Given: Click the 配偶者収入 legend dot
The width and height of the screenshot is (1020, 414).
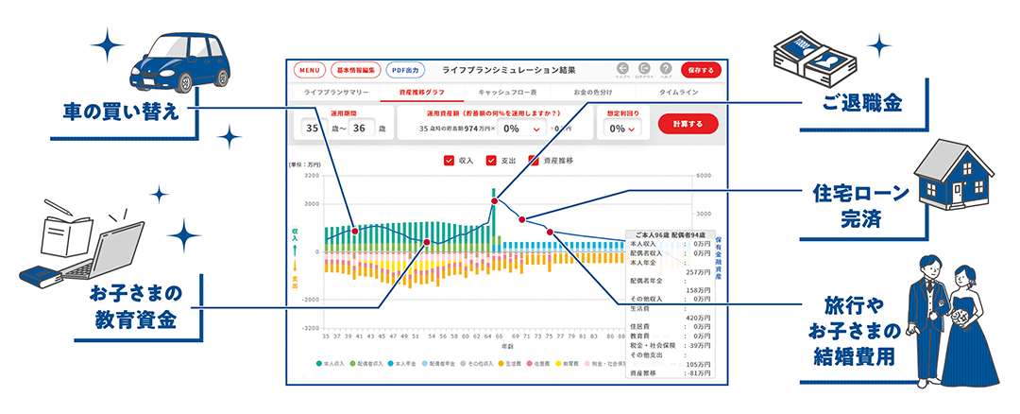Looking at the screenshot, I should tap(353, 363).
